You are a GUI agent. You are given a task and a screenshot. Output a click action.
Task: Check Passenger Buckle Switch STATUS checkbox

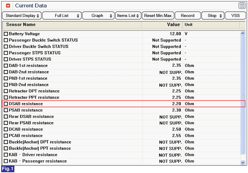[x=6, y=40]
